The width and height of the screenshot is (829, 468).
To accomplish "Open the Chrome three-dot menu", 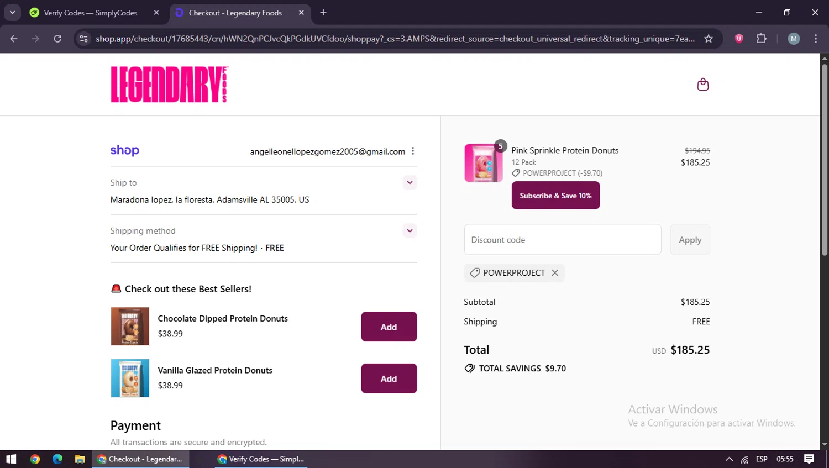I will pos(816,39).
